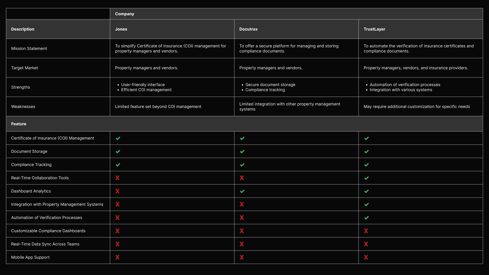Select Jones X for Mobile App Support
This screenshot has height=275, width=489.
tap(117, 257)
